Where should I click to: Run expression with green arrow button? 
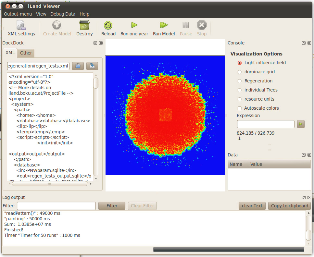click(x=301, y=124)
